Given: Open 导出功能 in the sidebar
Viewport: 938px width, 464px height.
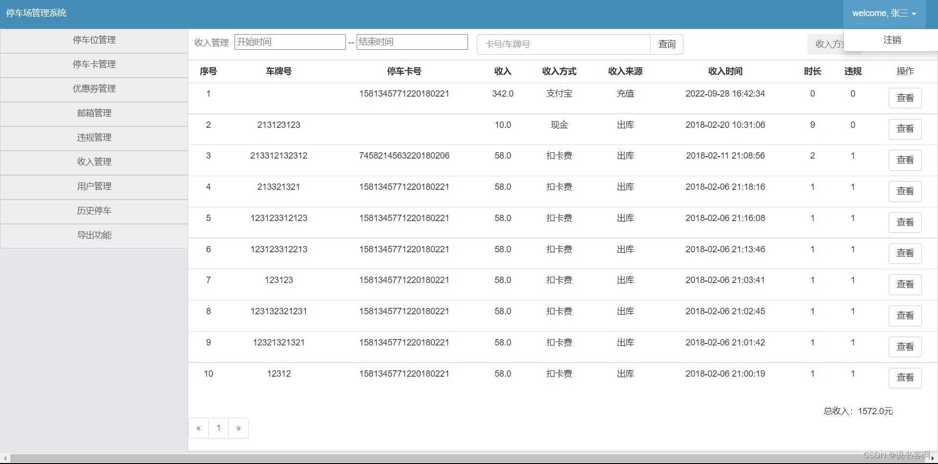Looking at the screenshot, I should [94, 236].
